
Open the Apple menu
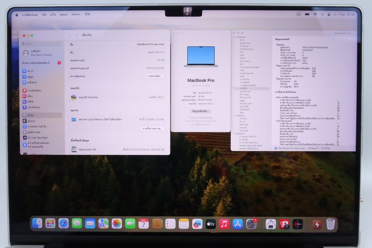pos(16,15)
